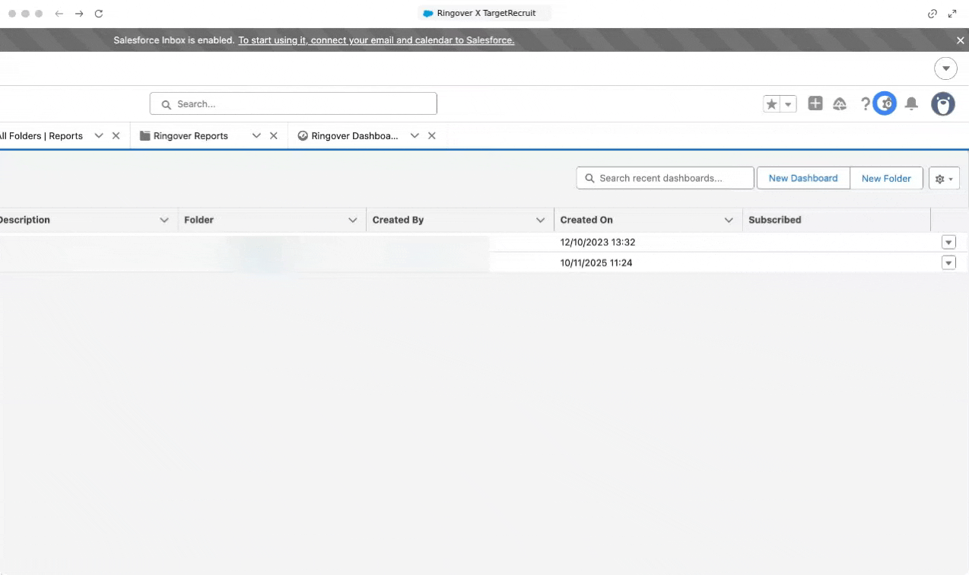Click the Subscribed column header
969x575 pixels.
[x=775, y=220]
